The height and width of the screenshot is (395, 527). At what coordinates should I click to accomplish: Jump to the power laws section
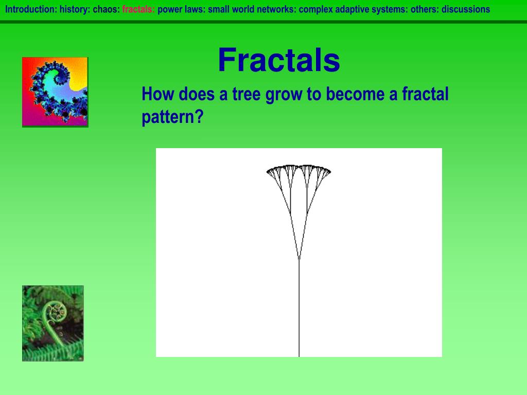(182, 9)
